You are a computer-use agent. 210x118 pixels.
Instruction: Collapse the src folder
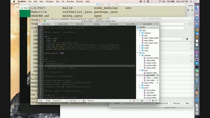coord(138,53)
